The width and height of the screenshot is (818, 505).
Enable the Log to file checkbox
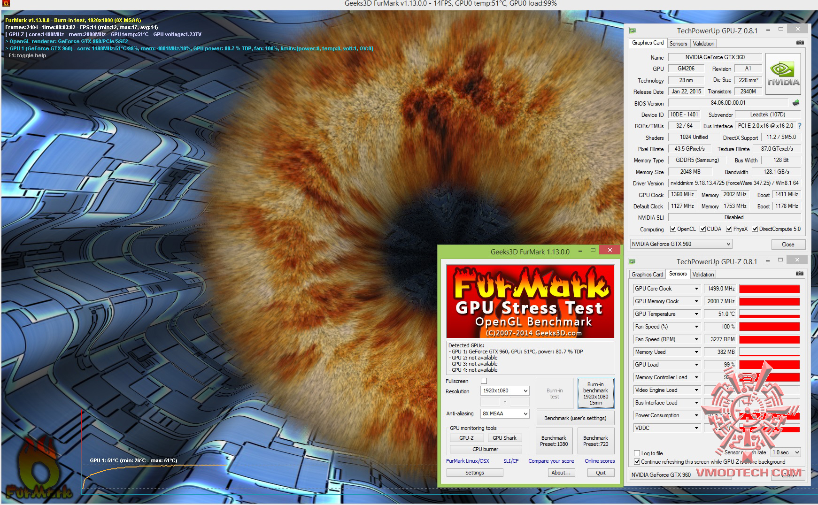[x=637, y=453]
